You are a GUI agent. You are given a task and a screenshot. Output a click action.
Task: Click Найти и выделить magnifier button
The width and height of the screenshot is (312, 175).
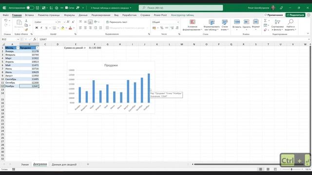(x=291, y=25)
